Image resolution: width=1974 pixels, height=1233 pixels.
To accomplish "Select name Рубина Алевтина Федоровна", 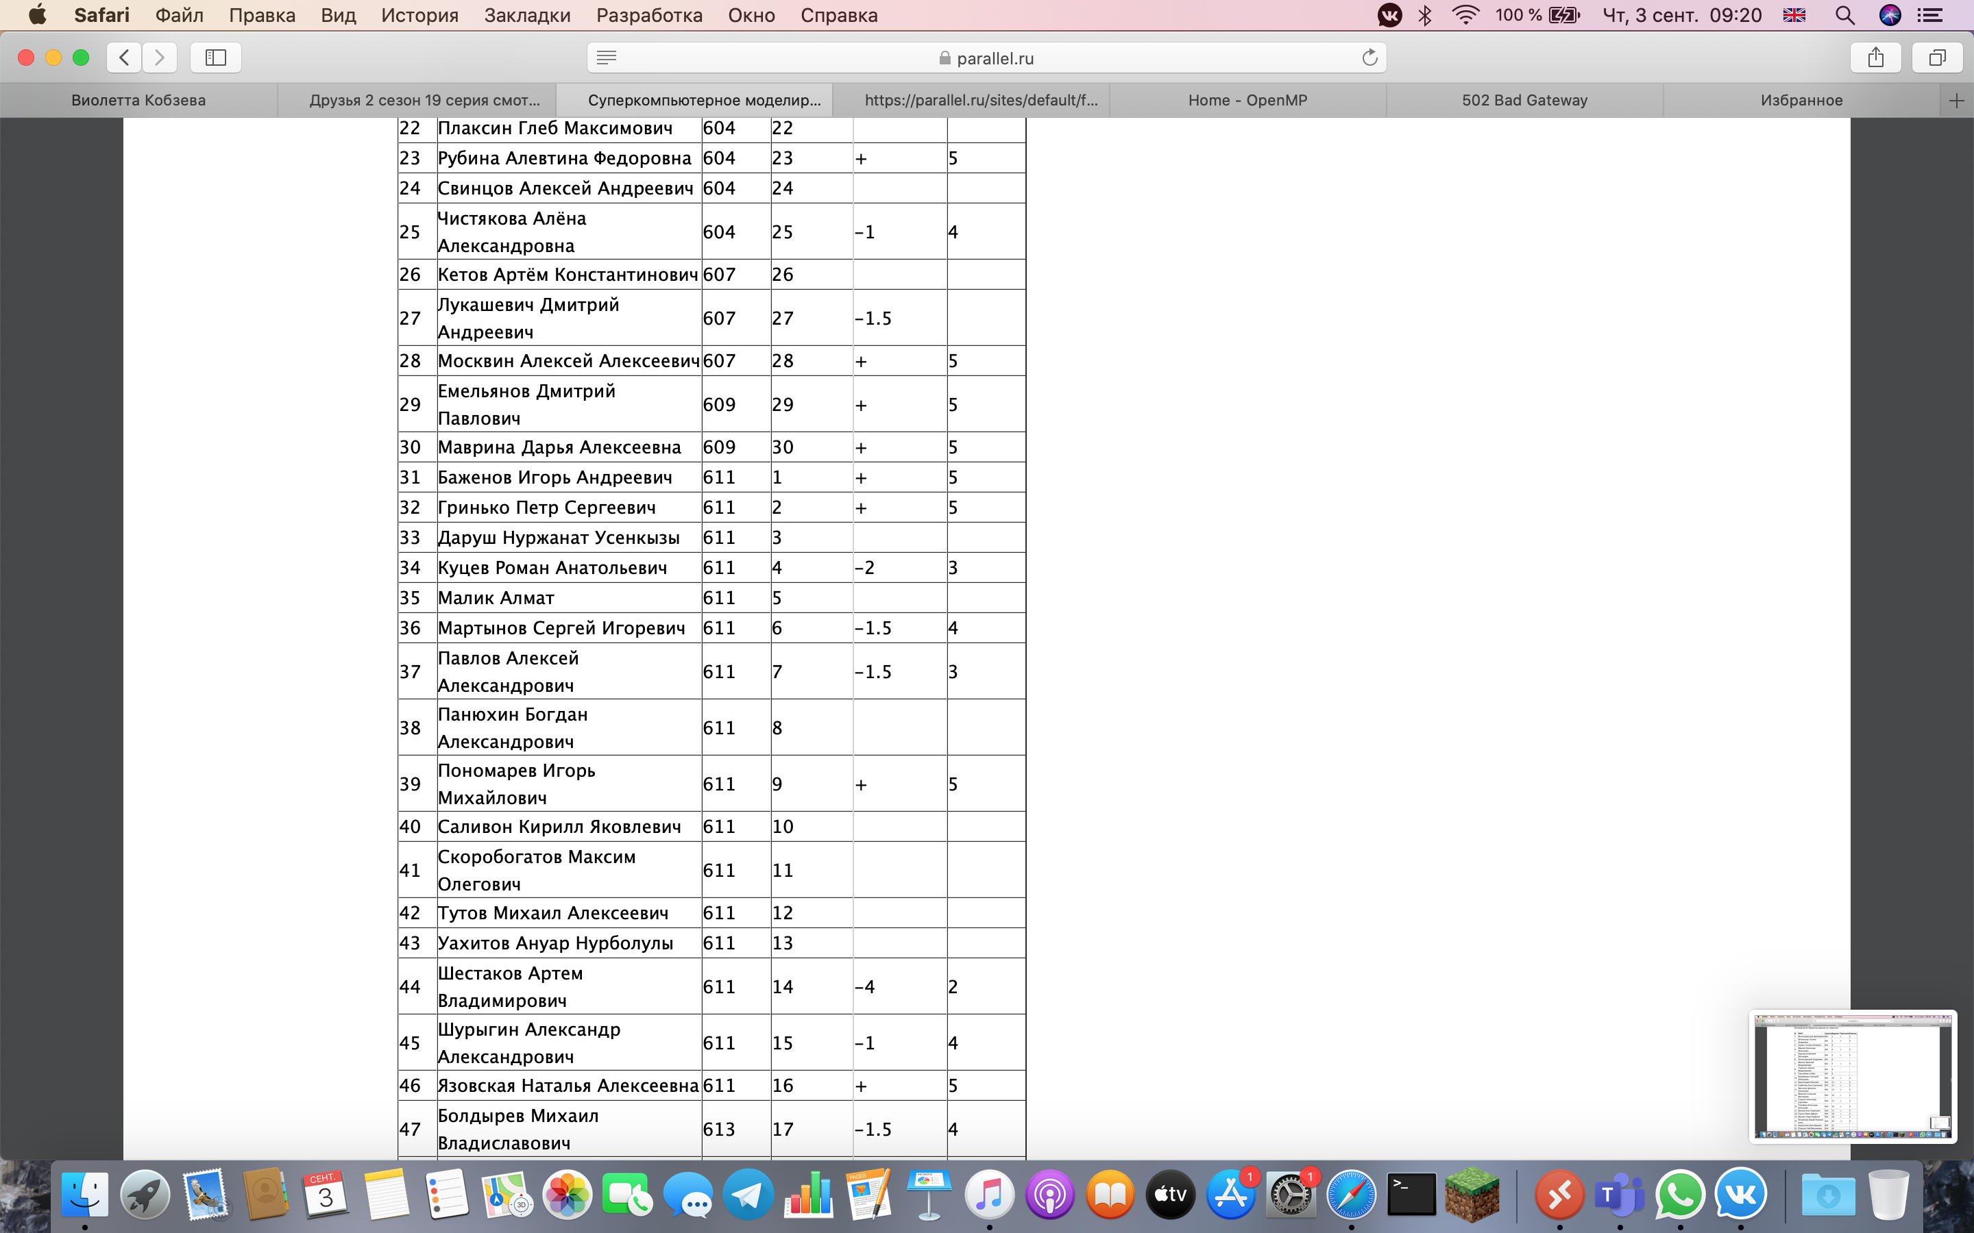I will tap(565, 158).
